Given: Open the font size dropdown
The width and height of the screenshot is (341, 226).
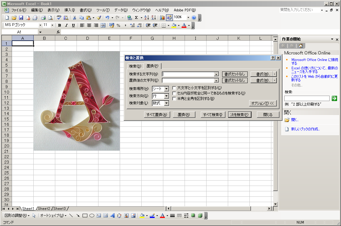Looking at the screenshot, I should 52,25.
